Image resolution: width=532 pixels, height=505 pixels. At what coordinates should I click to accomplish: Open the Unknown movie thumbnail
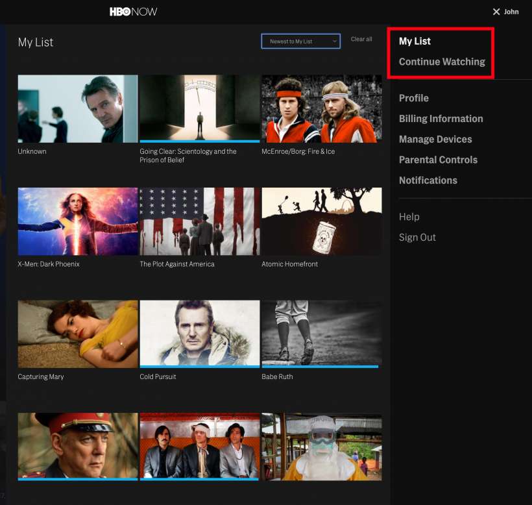78,108
